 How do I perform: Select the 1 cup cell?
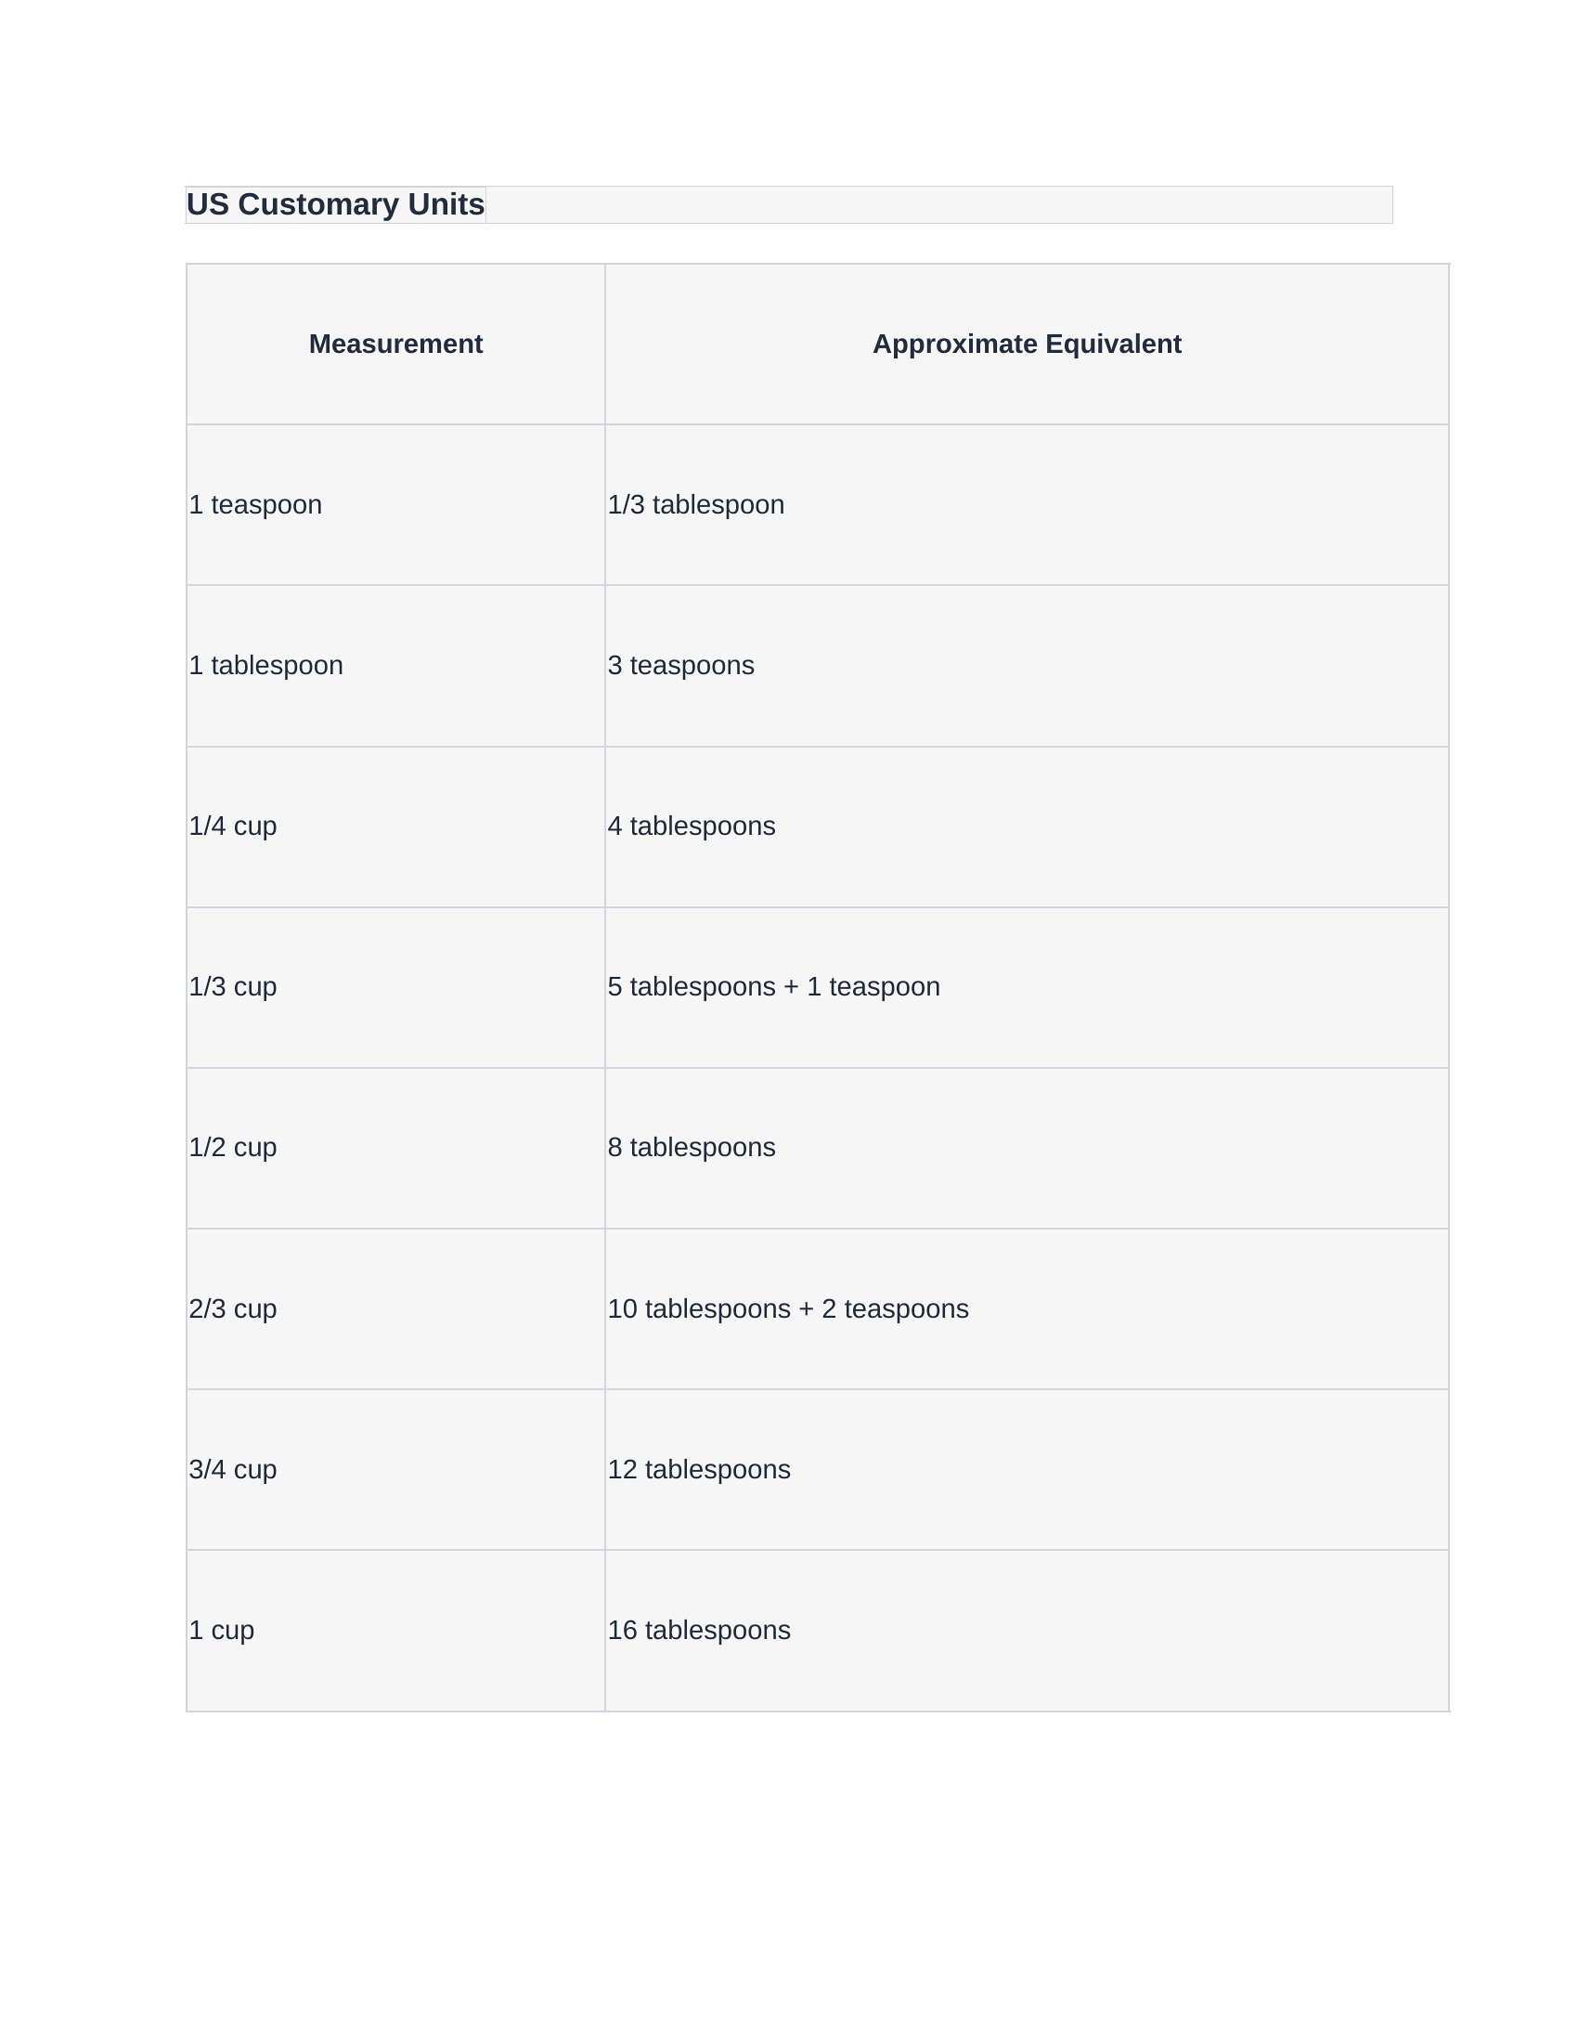coord(395,1632)
